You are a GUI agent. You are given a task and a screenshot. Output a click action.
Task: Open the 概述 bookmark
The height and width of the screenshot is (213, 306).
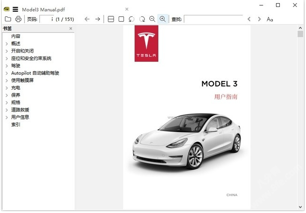tap(15, 44)
